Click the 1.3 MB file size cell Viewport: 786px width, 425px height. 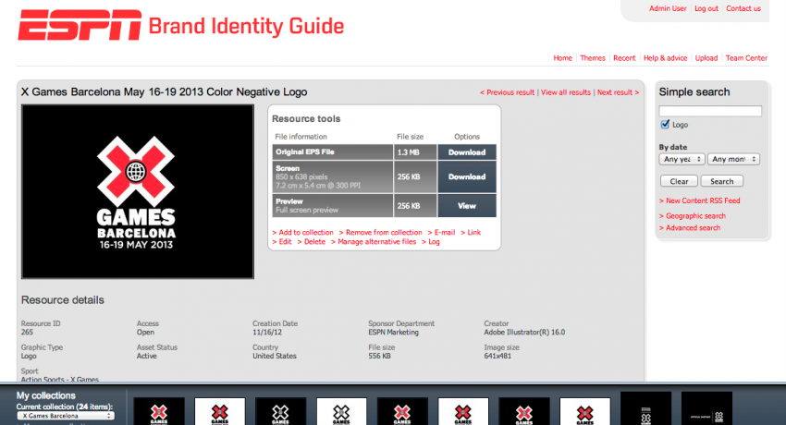[x=415, y=152]
